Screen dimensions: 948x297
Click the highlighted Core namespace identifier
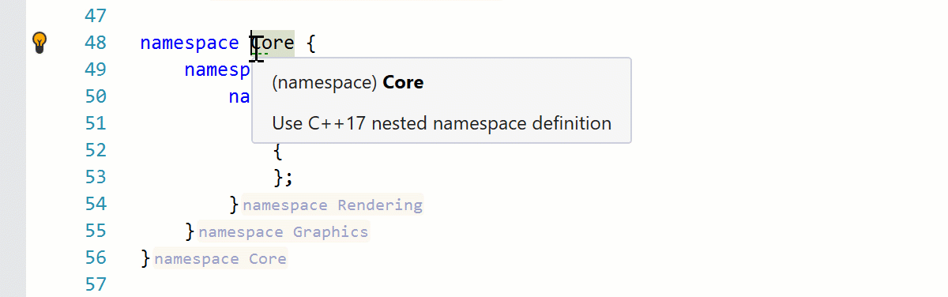[x=273, y=43]
